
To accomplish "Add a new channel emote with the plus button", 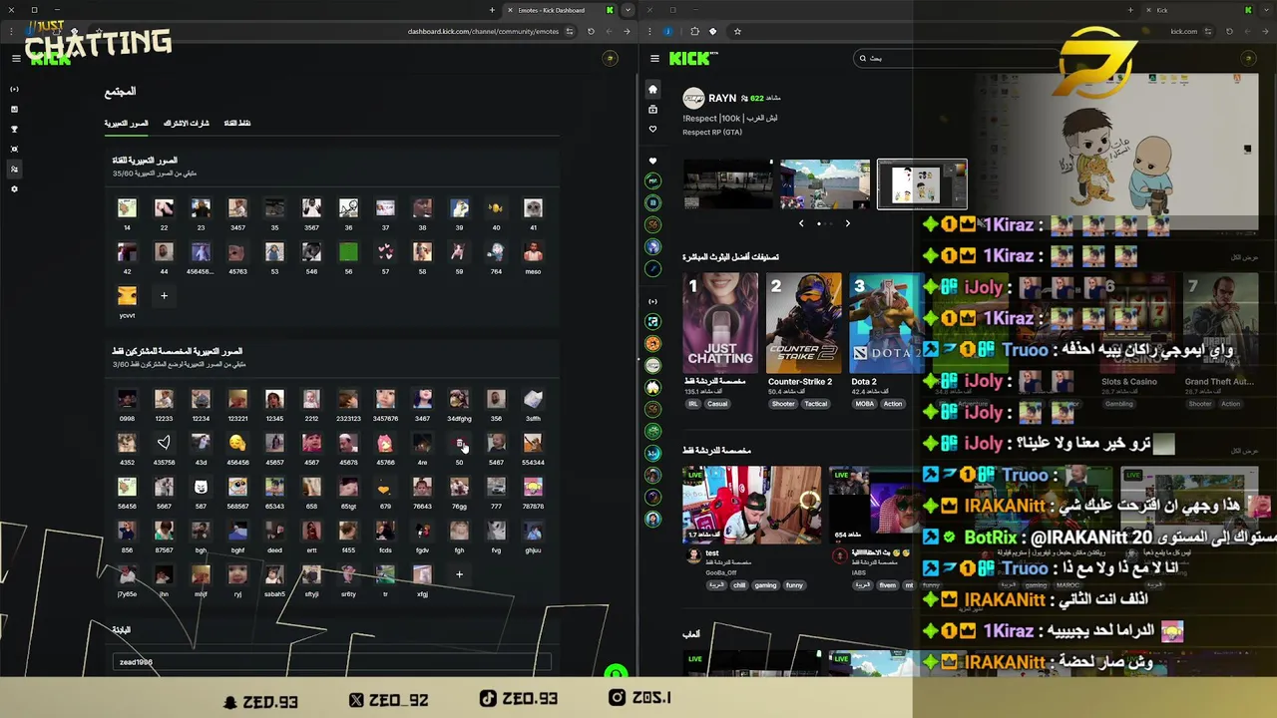I will pyautogui.click(x=164, y=295).
